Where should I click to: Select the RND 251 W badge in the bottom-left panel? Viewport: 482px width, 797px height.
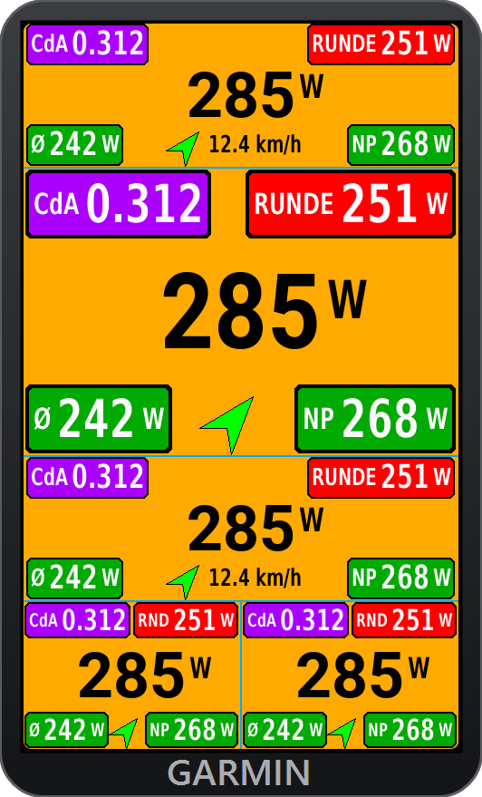(x=186, y=620)
